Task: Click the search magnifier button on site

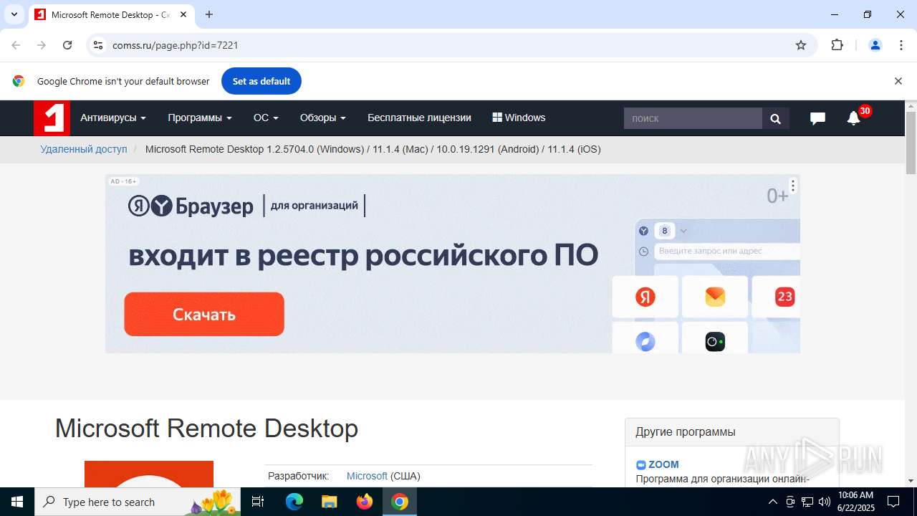Action: point(775,119)
